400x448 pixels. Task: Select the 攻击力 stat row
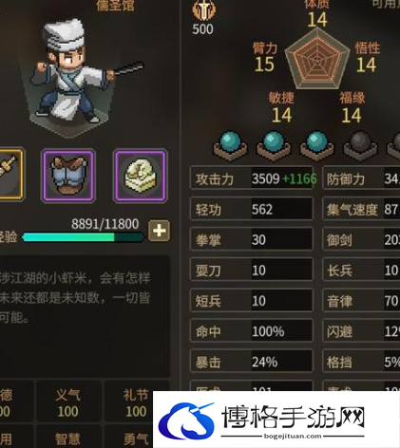click(x=252, y=178)
